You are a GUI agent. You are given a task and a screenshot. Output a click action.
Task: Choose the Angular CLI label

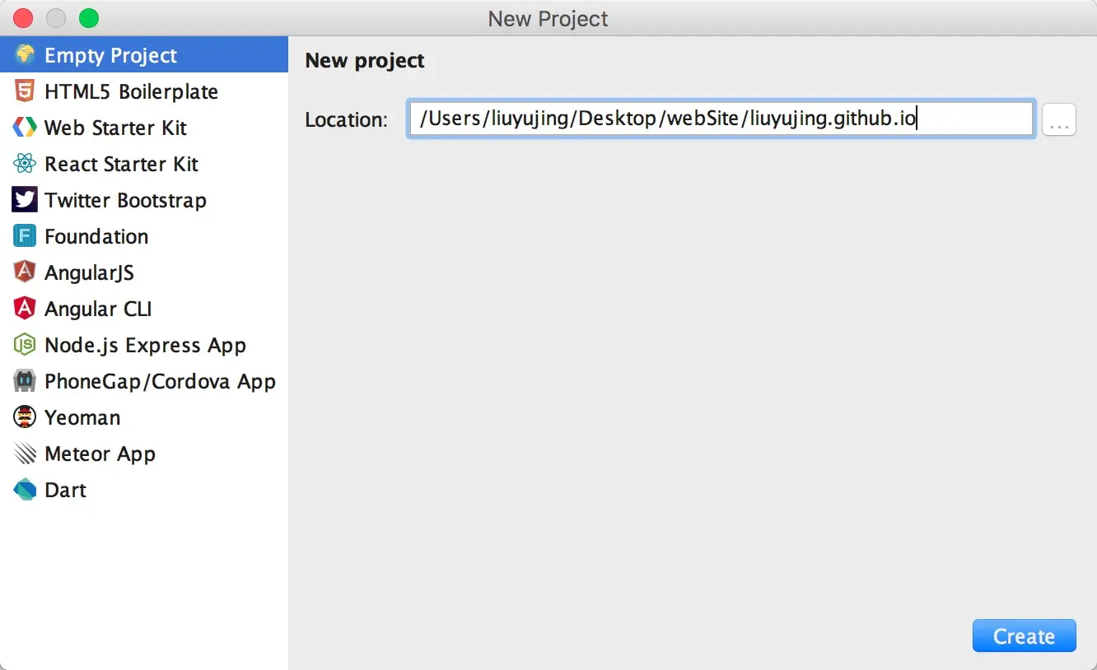click(x=98, y=309)
